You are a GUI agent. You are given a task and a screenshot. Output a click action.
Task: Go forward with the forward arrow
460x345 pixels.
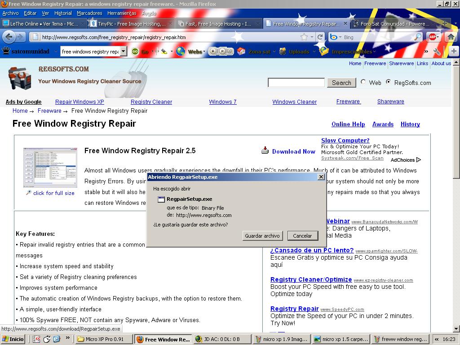pos(20,37)
